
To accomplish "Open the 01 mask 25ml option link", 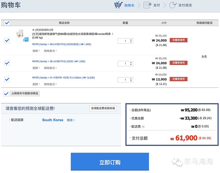I will (x=63, y=78).
